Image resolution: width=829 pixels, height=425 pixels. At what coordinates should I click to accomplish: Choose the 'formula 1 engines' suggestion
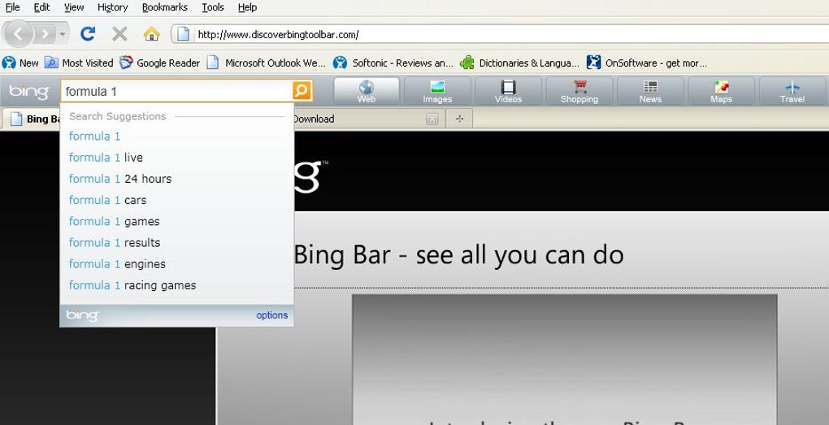pos(176,264)
